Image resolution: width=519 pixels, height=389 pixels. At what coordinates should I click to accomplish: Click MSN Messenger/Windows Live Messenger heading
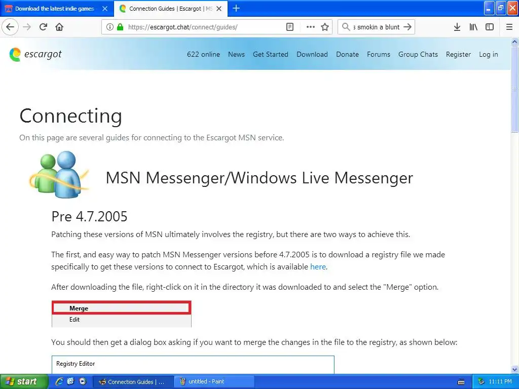pos(259,178)
